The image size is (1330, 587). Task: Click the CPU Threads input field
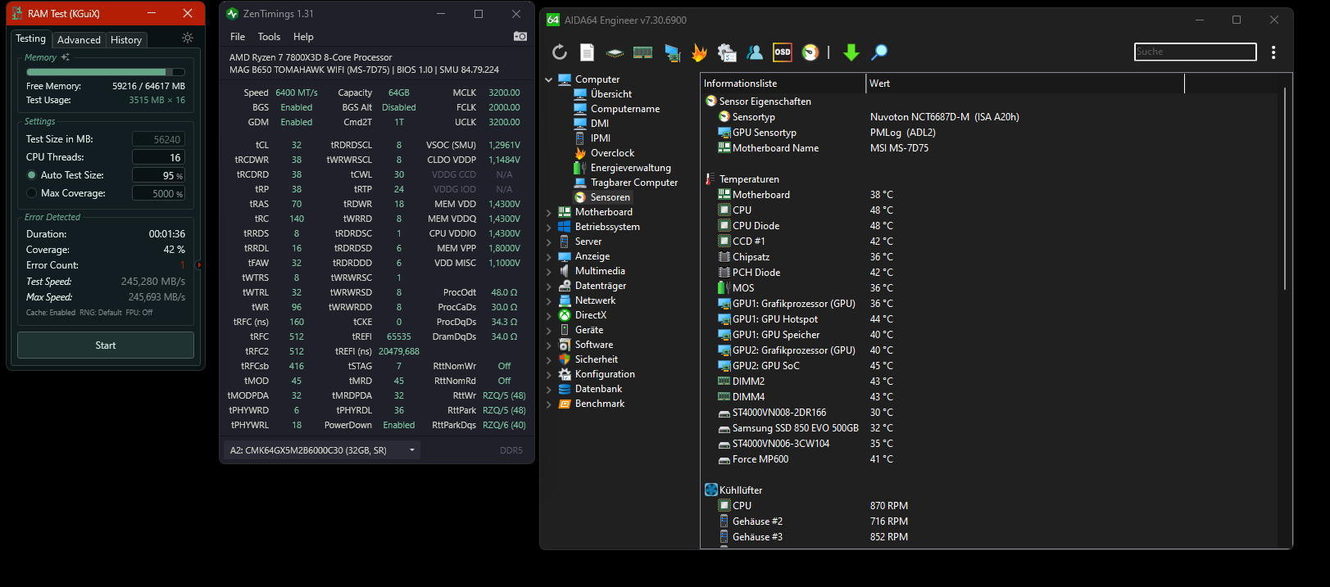[158, 157]
